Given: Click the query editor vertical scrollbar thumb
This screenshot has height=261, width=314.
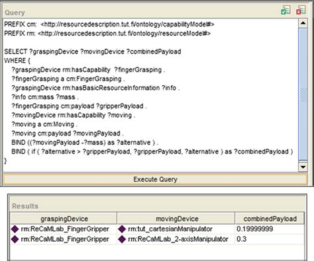Looking at the screenshot, I should click(303, 94).
